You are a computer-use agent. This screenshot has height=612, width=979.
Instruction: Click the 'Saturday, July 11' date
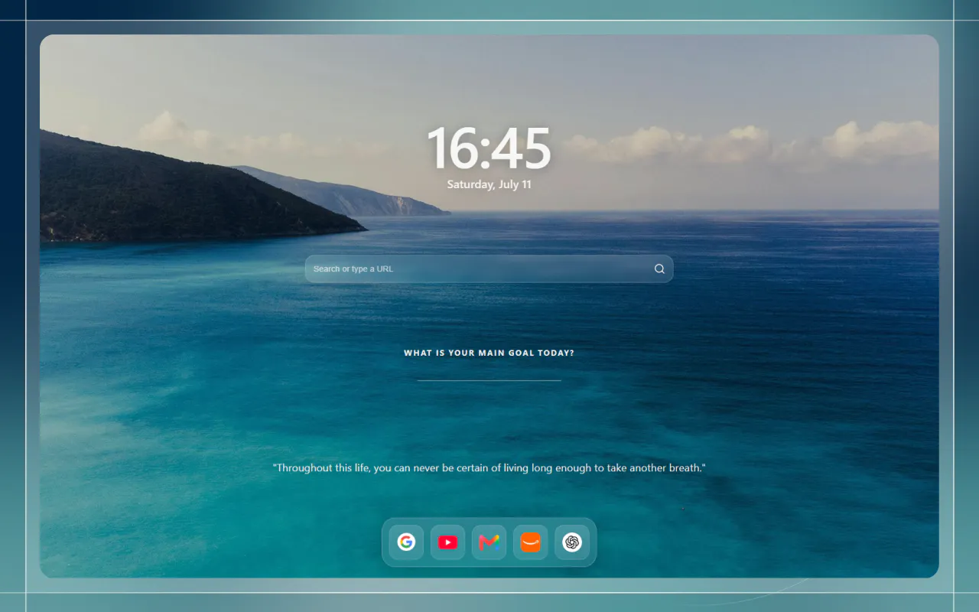489,184
